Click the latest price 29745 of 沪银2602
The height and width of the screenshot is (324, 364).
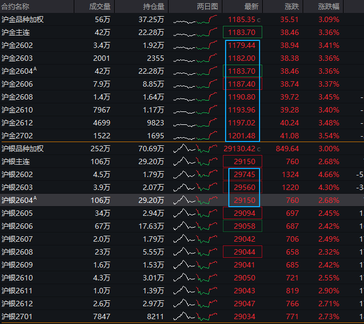point(245,174)
